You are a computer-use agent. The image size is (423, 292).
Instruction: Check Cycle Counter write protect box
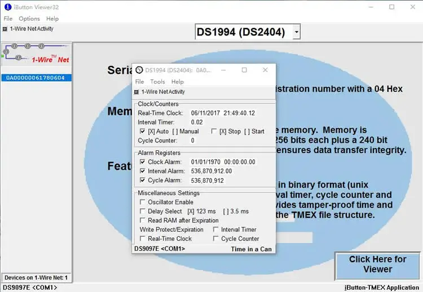pyautogui.click(x=215, y=239)
